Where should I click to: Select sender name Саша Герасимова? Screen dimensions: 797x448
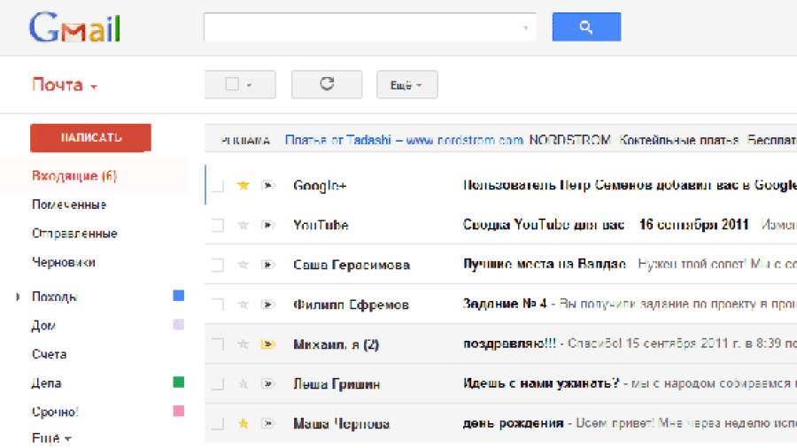(352, 265)
